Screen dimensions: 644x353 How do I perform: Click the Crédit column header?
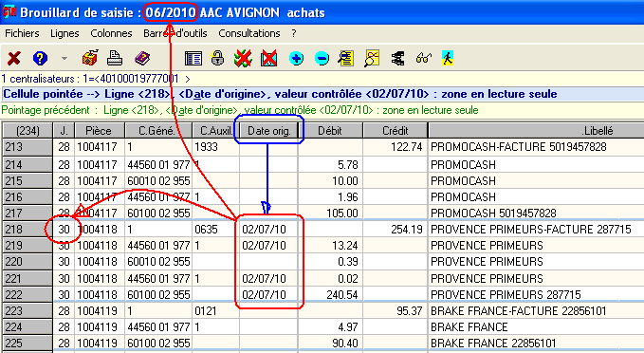396,131
